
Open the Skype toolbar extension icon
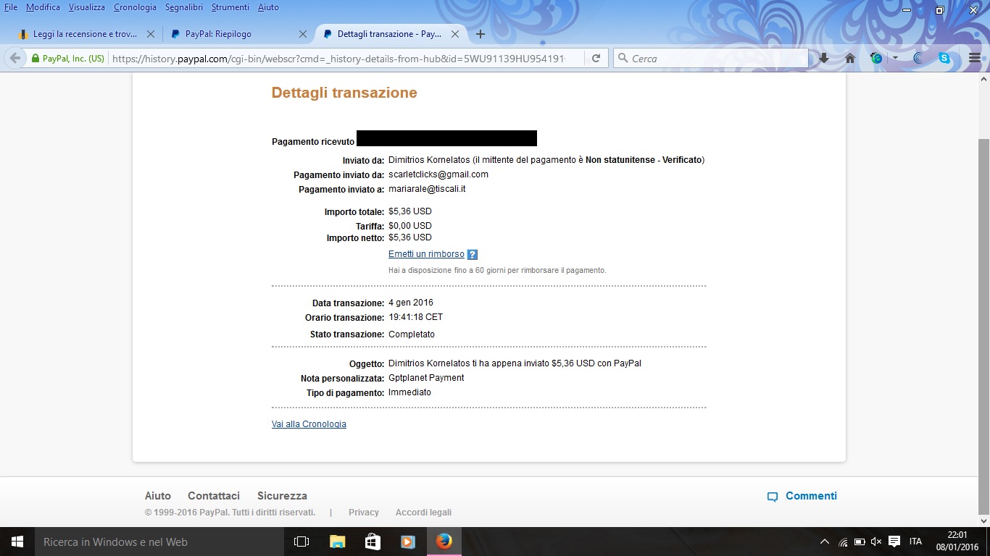(x=944, y=59)
